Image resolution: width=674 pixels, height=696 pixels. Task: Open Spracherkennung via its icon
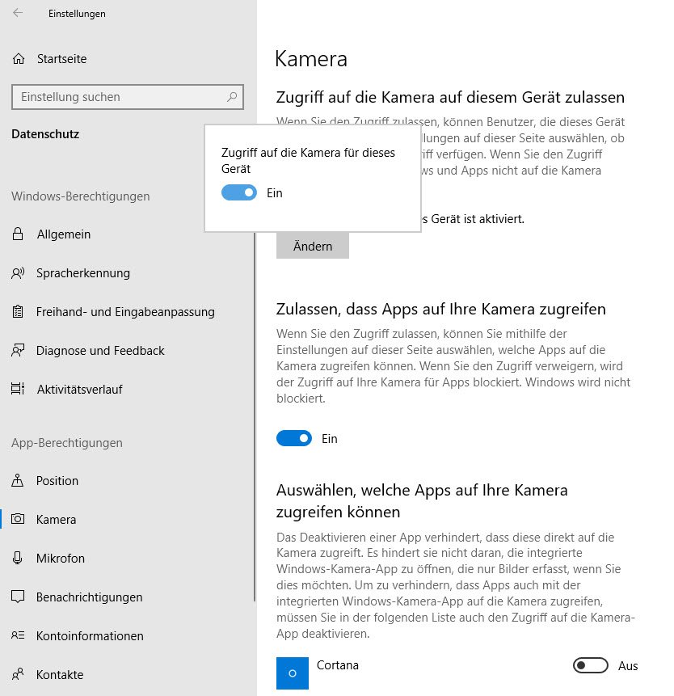(19, 273)
